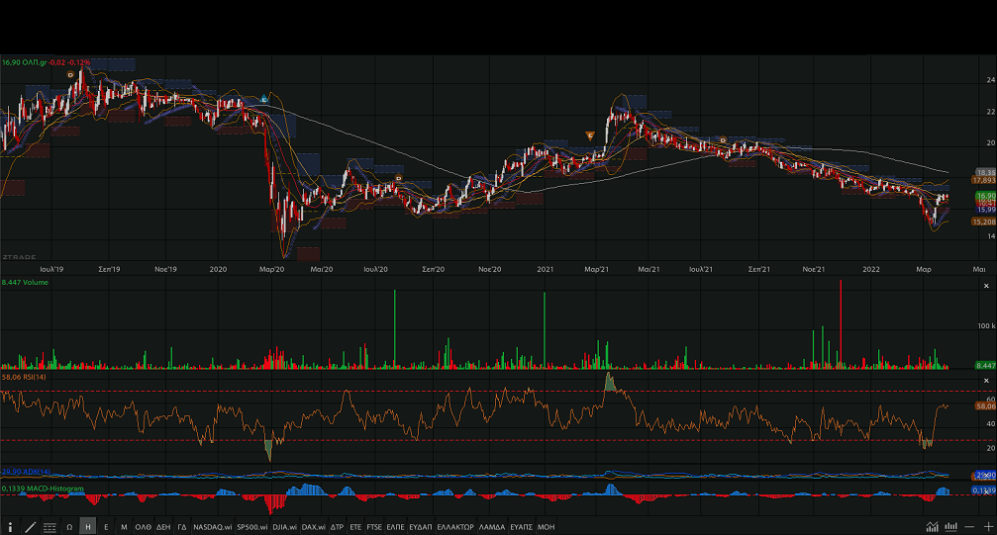Select the E timeframe option
This screenshot has height=535, width=997.
click(106, 527)
